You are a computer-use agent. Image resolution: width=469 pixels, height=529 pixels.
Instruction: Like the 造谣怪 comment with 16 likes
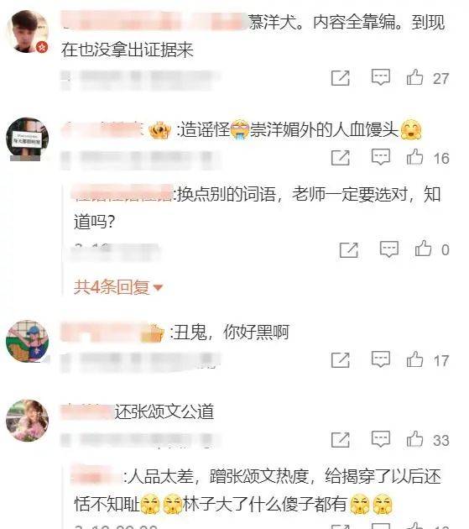click(414, 157)
